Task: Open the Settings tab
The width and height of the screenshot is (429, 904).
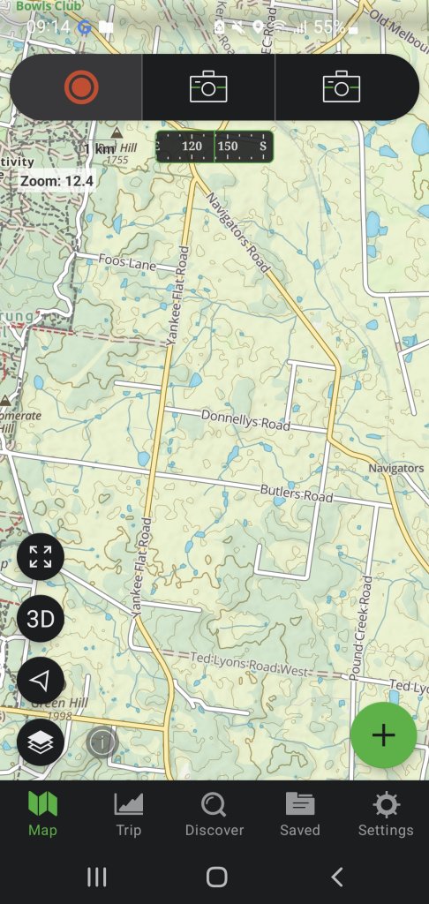Action: click(386, 815)
